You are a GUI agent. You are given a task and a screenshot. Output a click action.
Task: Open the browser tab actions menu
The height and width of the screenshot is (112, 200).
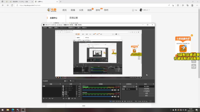click(x=2, y=2)
